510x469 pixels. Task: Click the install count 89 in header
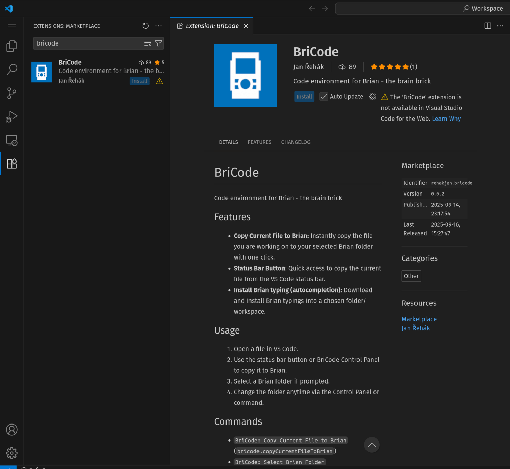(x=347, y=67)
